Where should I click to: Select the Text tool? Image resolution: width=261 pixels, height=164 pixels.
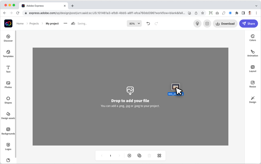[x=8, y=69]
